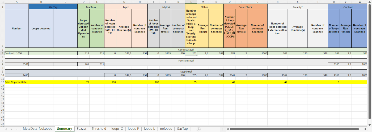Click the horizontal scrollbar left arrow
372x132 pixels.
[x=227, y=129]
